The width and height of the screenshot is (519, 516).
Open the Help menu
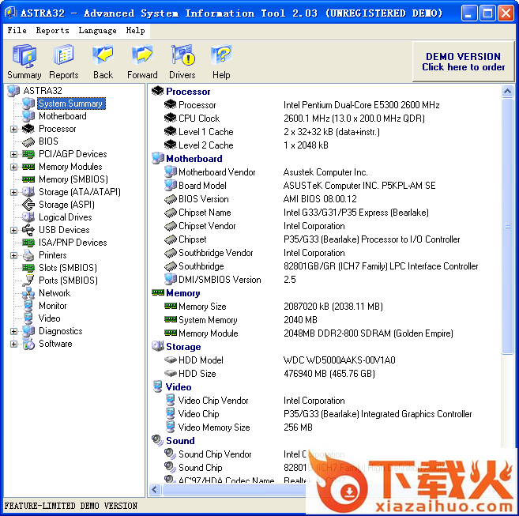[135, 31]
